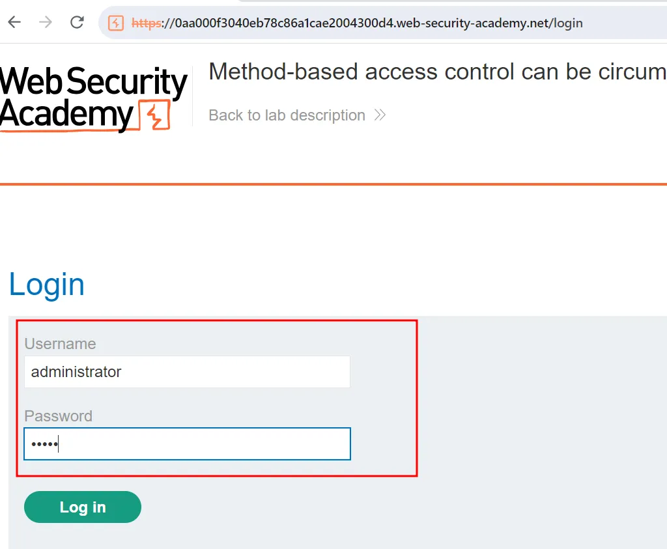Open the site security warning icon

click(x=115, y=23)
